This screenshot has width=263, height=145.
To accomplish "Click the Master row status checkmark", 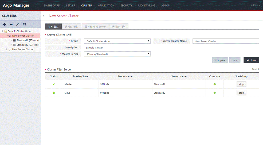I will (x=54, y=84).
